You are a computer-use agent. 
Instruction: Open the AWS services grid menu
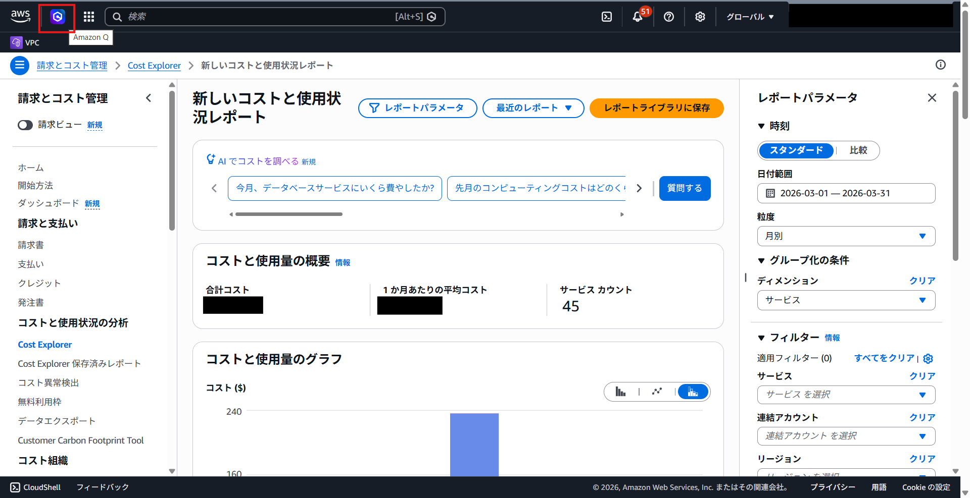[x=88, y=16]
